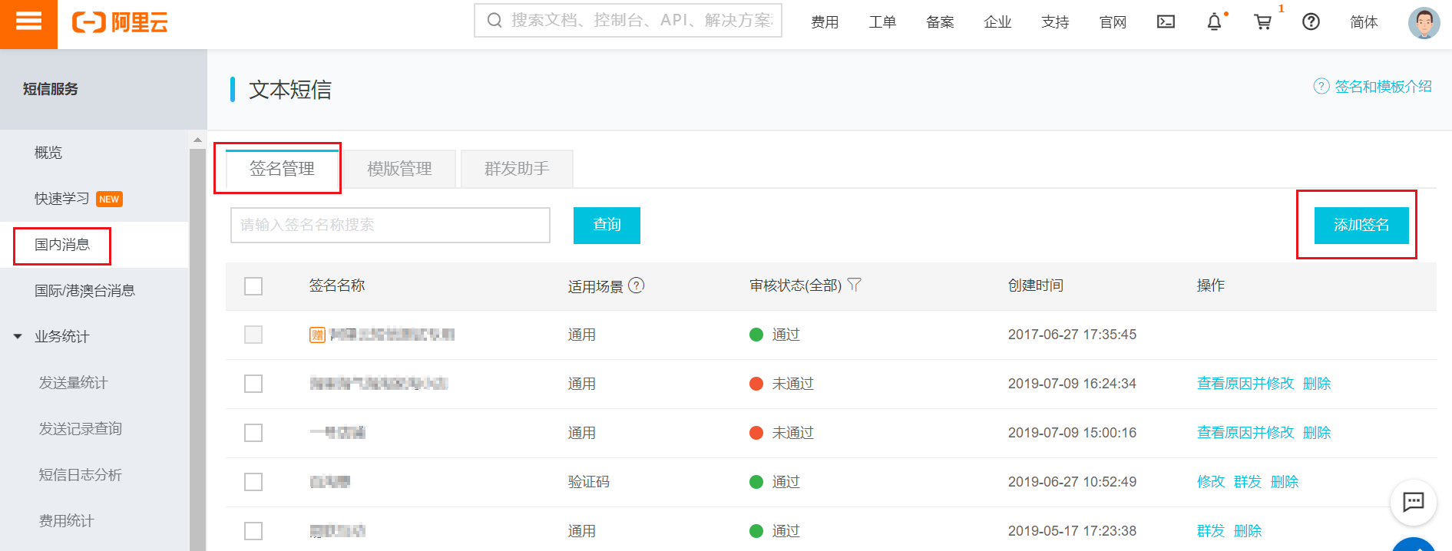Open the 简体 language selector

click(1364, 22)
